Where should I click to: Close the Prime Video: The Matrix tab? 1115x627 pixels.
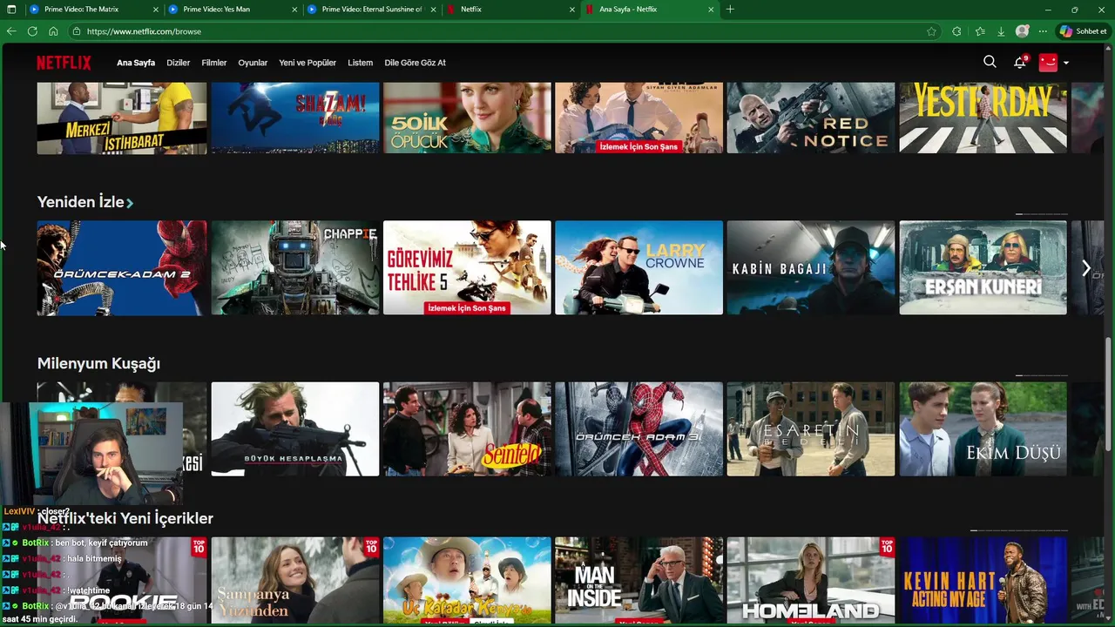(x=156, y=10)
